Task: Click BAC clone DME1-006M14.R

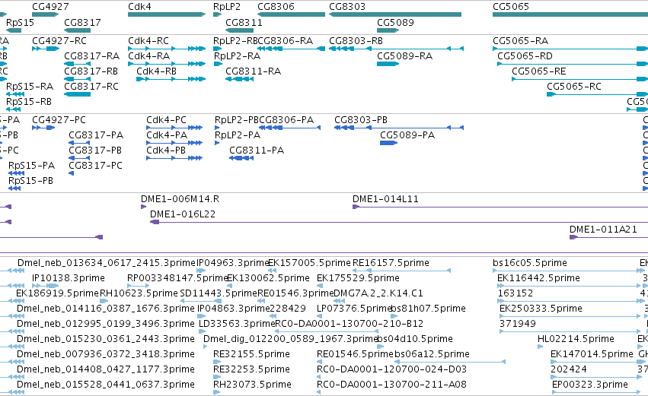Action: pyautogui.click(x=180, y=199)
